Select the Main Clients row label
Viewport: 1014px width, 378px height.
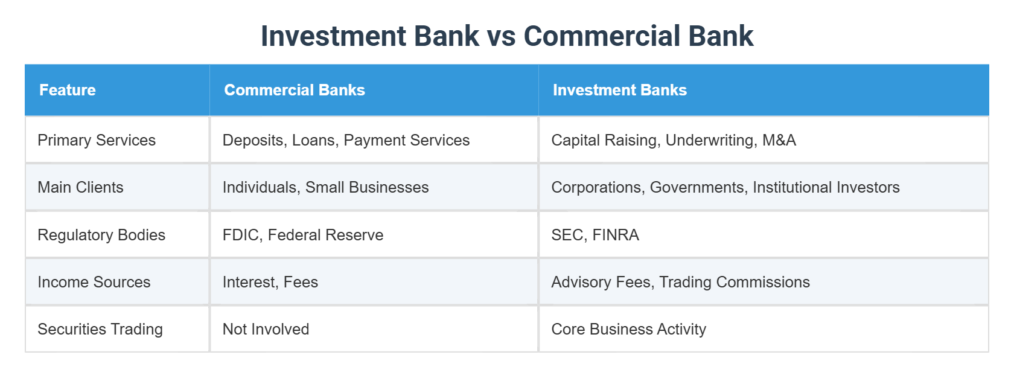pyautogui.click(x=117, y=187)
